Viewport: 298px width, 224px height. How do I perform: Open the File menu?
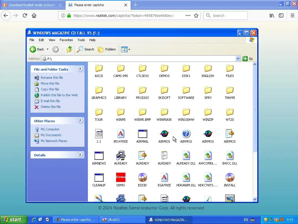pos(32,40)
